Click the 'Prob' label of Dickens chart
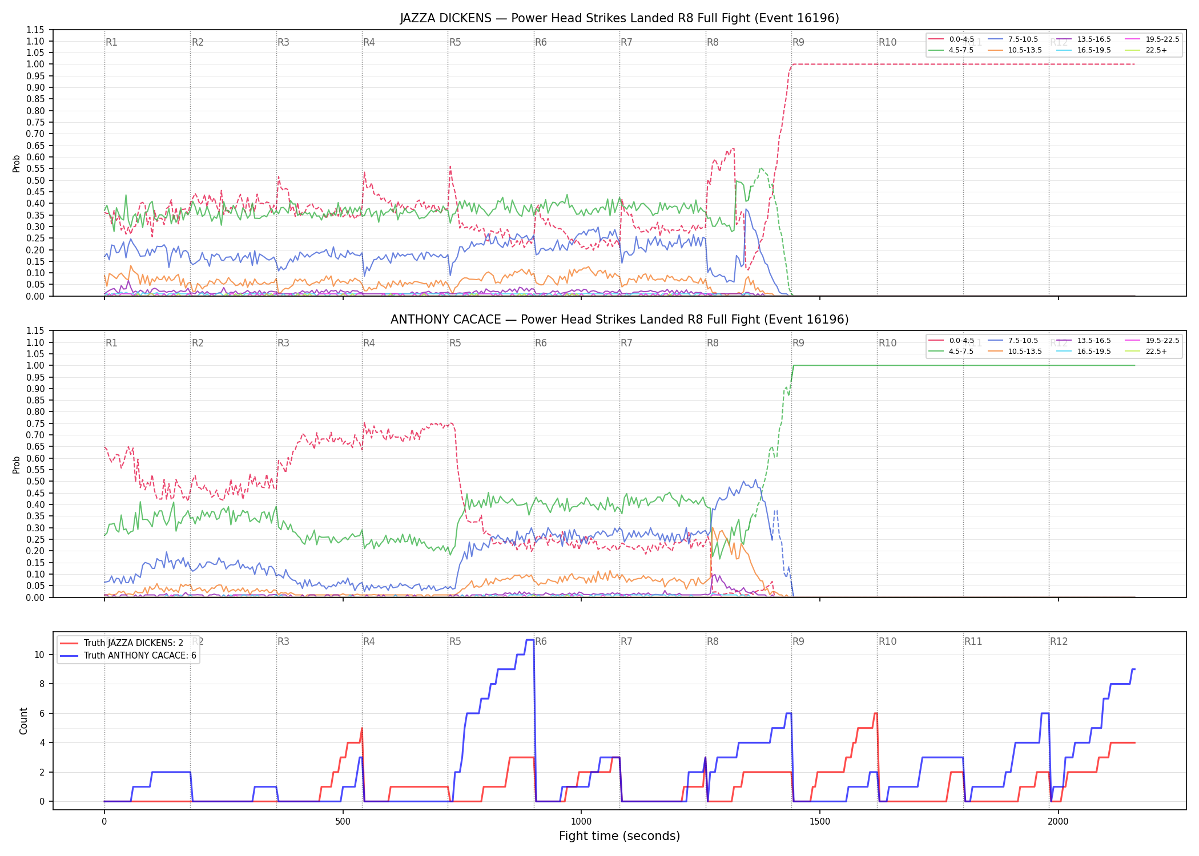Screen dimensions: 1199x856 (17, 163)
